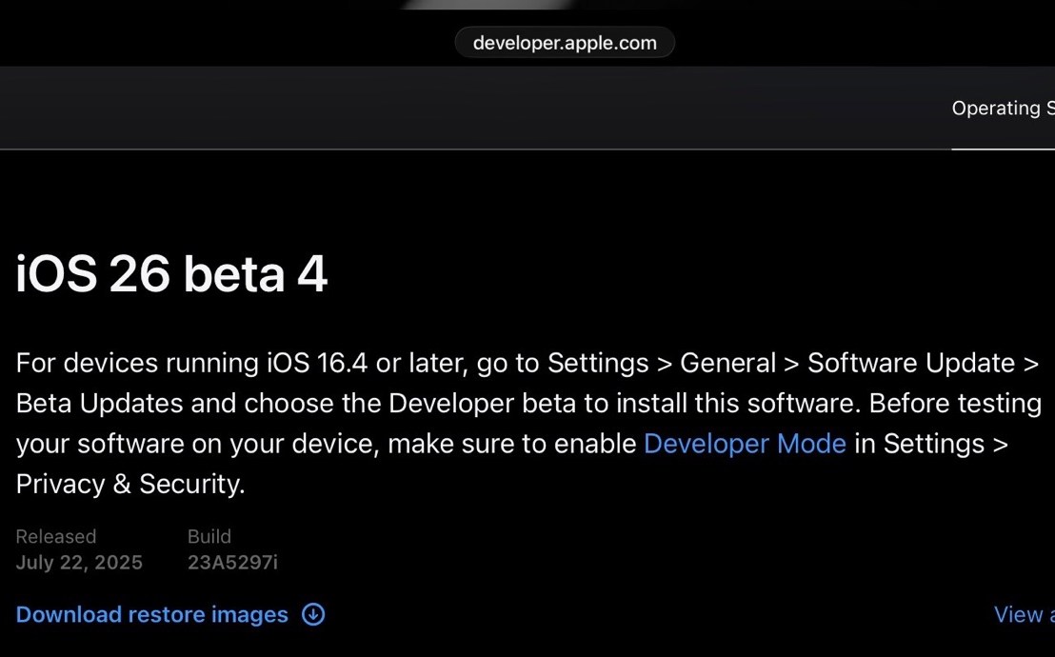1055x657 pixels.
Task: Tap the developer.apple.com address bar pill
Action: [x=564, y=42]
